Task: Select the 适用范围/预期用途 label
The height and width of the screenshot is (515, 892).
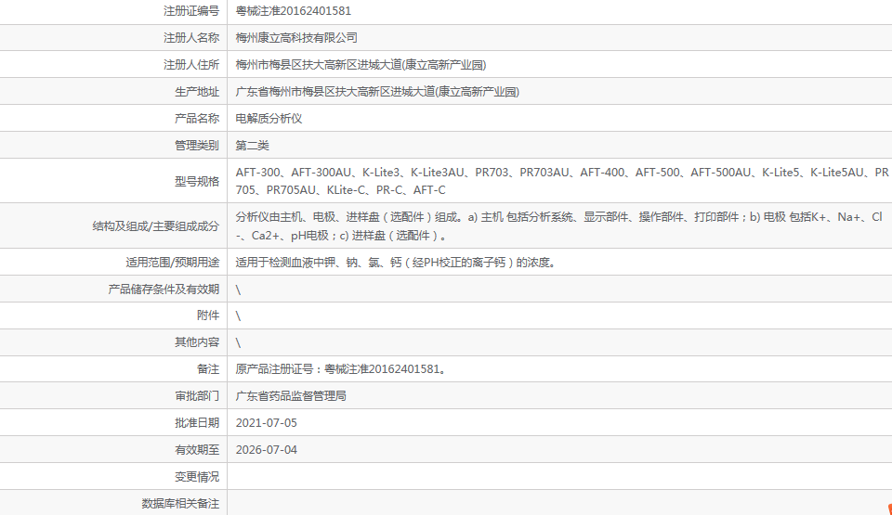Action: (173, 262)
